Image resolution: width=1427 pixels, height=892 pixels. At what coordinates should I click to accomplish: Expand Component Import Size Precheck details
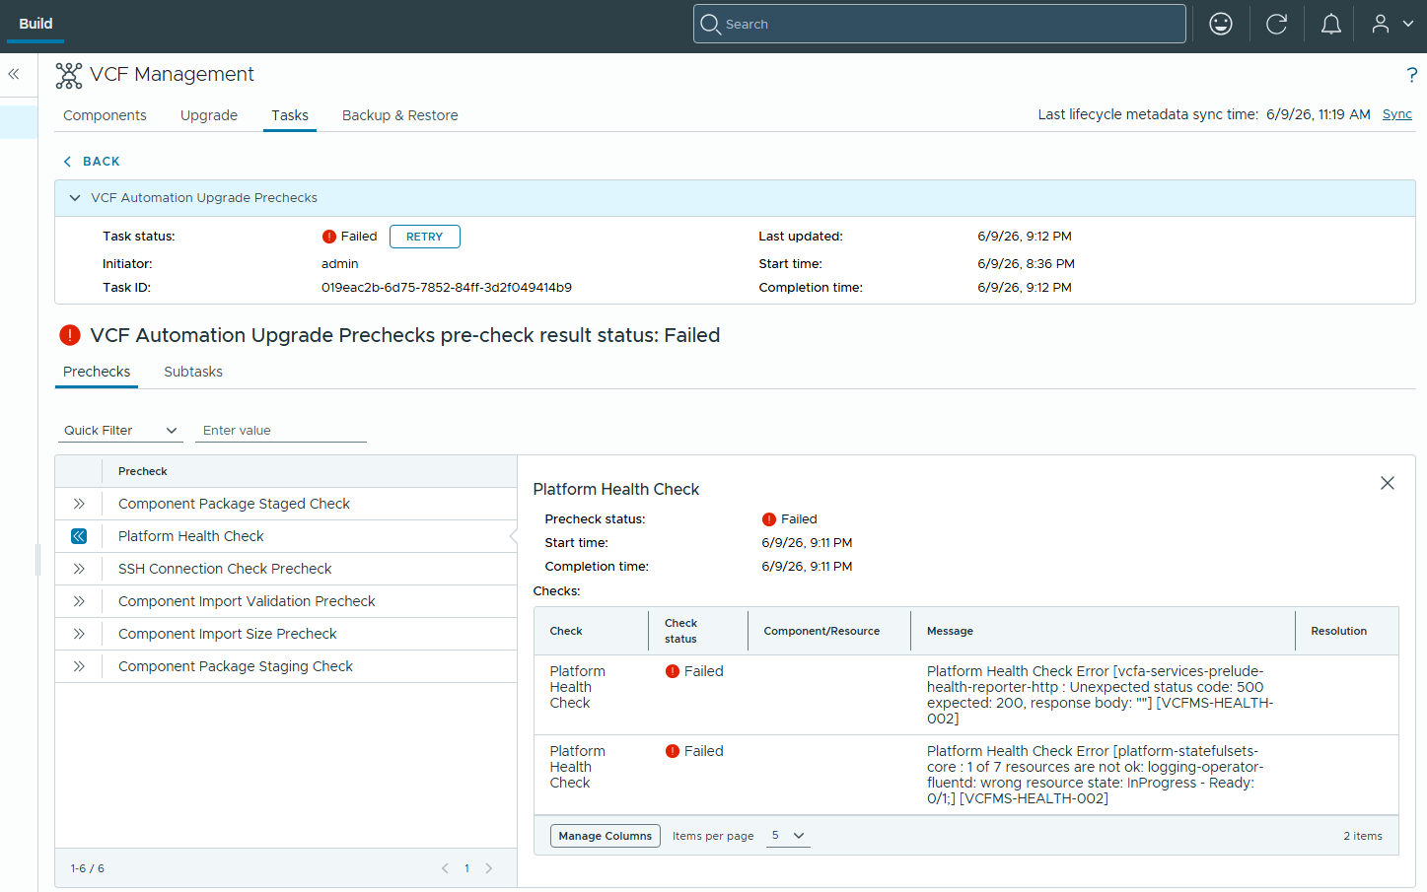point(79,634)
